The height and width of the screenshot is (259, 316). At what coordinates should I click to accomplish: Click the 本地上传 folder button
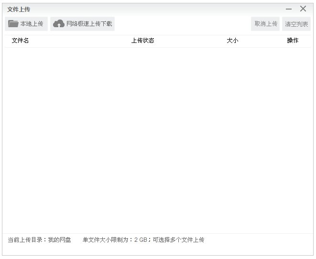(x=26, y=24)
